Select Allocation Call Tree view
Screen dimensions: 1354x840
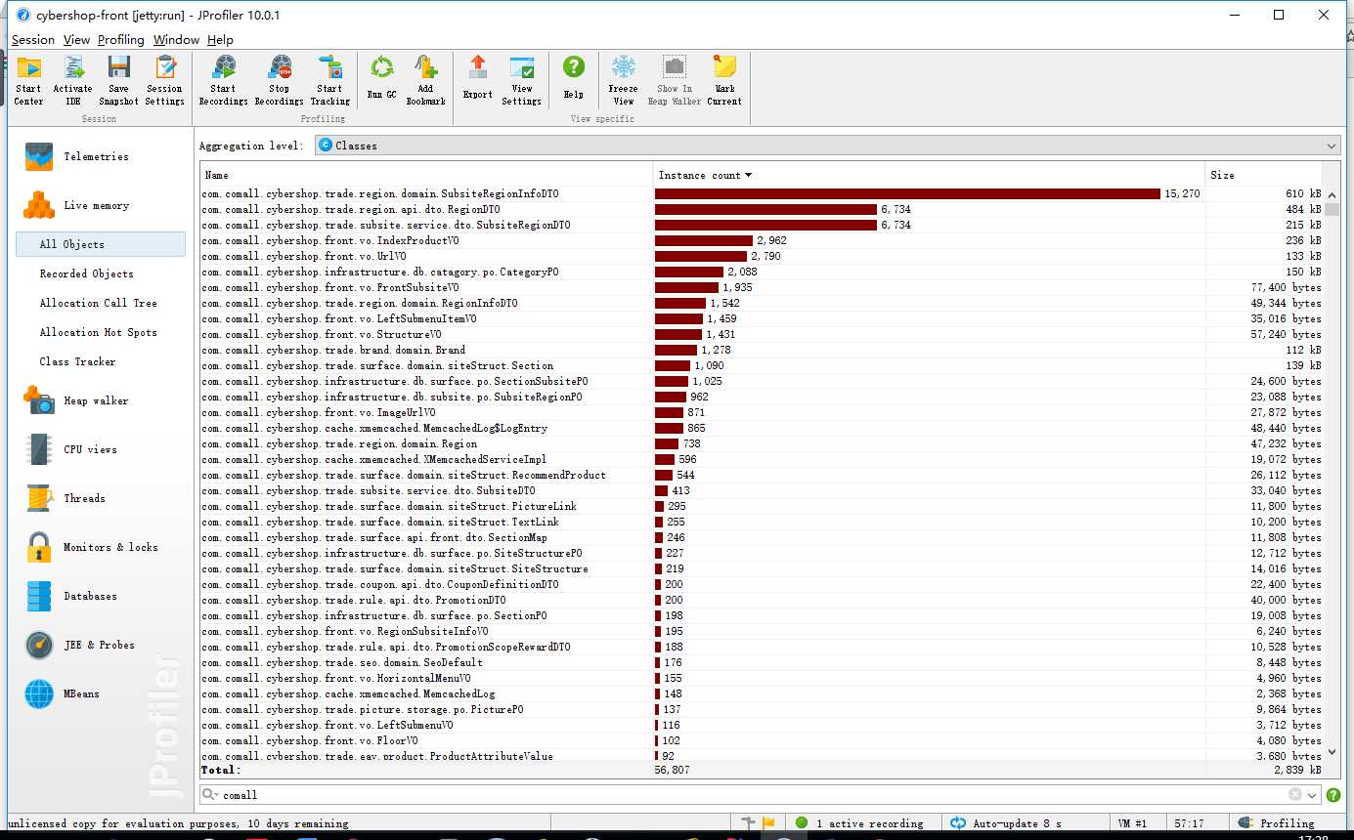click(x=98, y=303)
